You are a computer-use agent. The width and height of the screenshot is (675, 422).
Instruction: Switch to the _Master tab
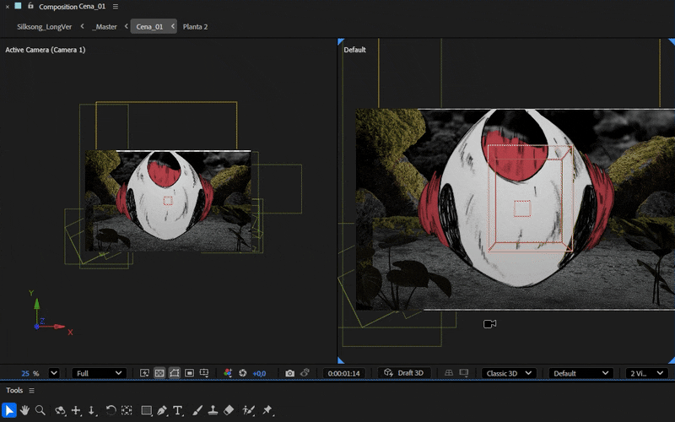(x=105, y=27)
